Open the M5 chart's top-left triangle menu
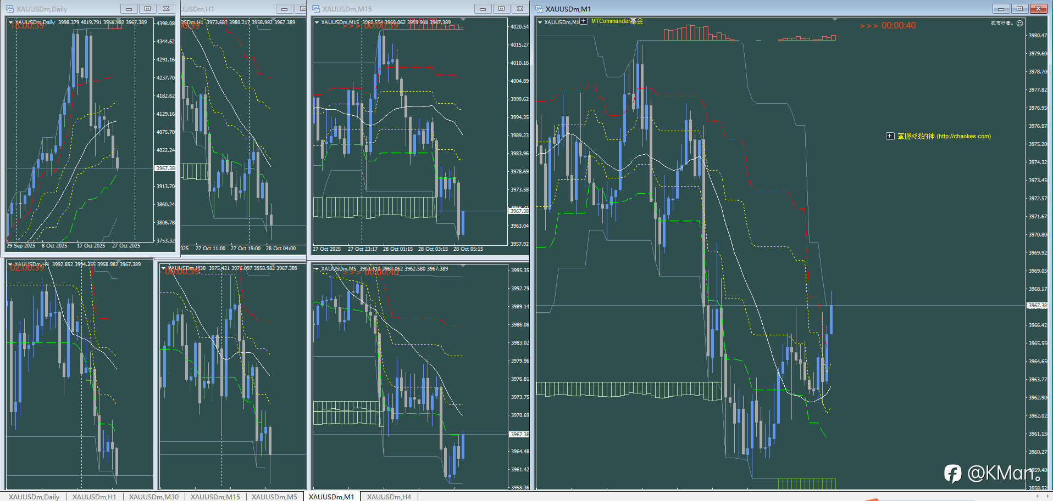Image resolution: width=1053 pixels, height=501 pixels. pos(317,268)
